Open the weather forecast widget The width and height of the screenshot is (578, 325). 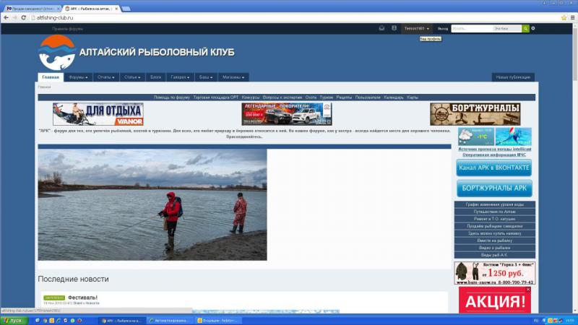tap(476, 136)
